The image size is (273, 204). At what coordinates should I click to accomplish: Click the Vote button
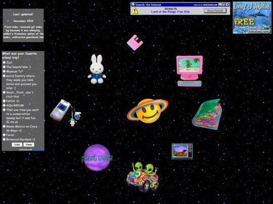tap(17, 145)
